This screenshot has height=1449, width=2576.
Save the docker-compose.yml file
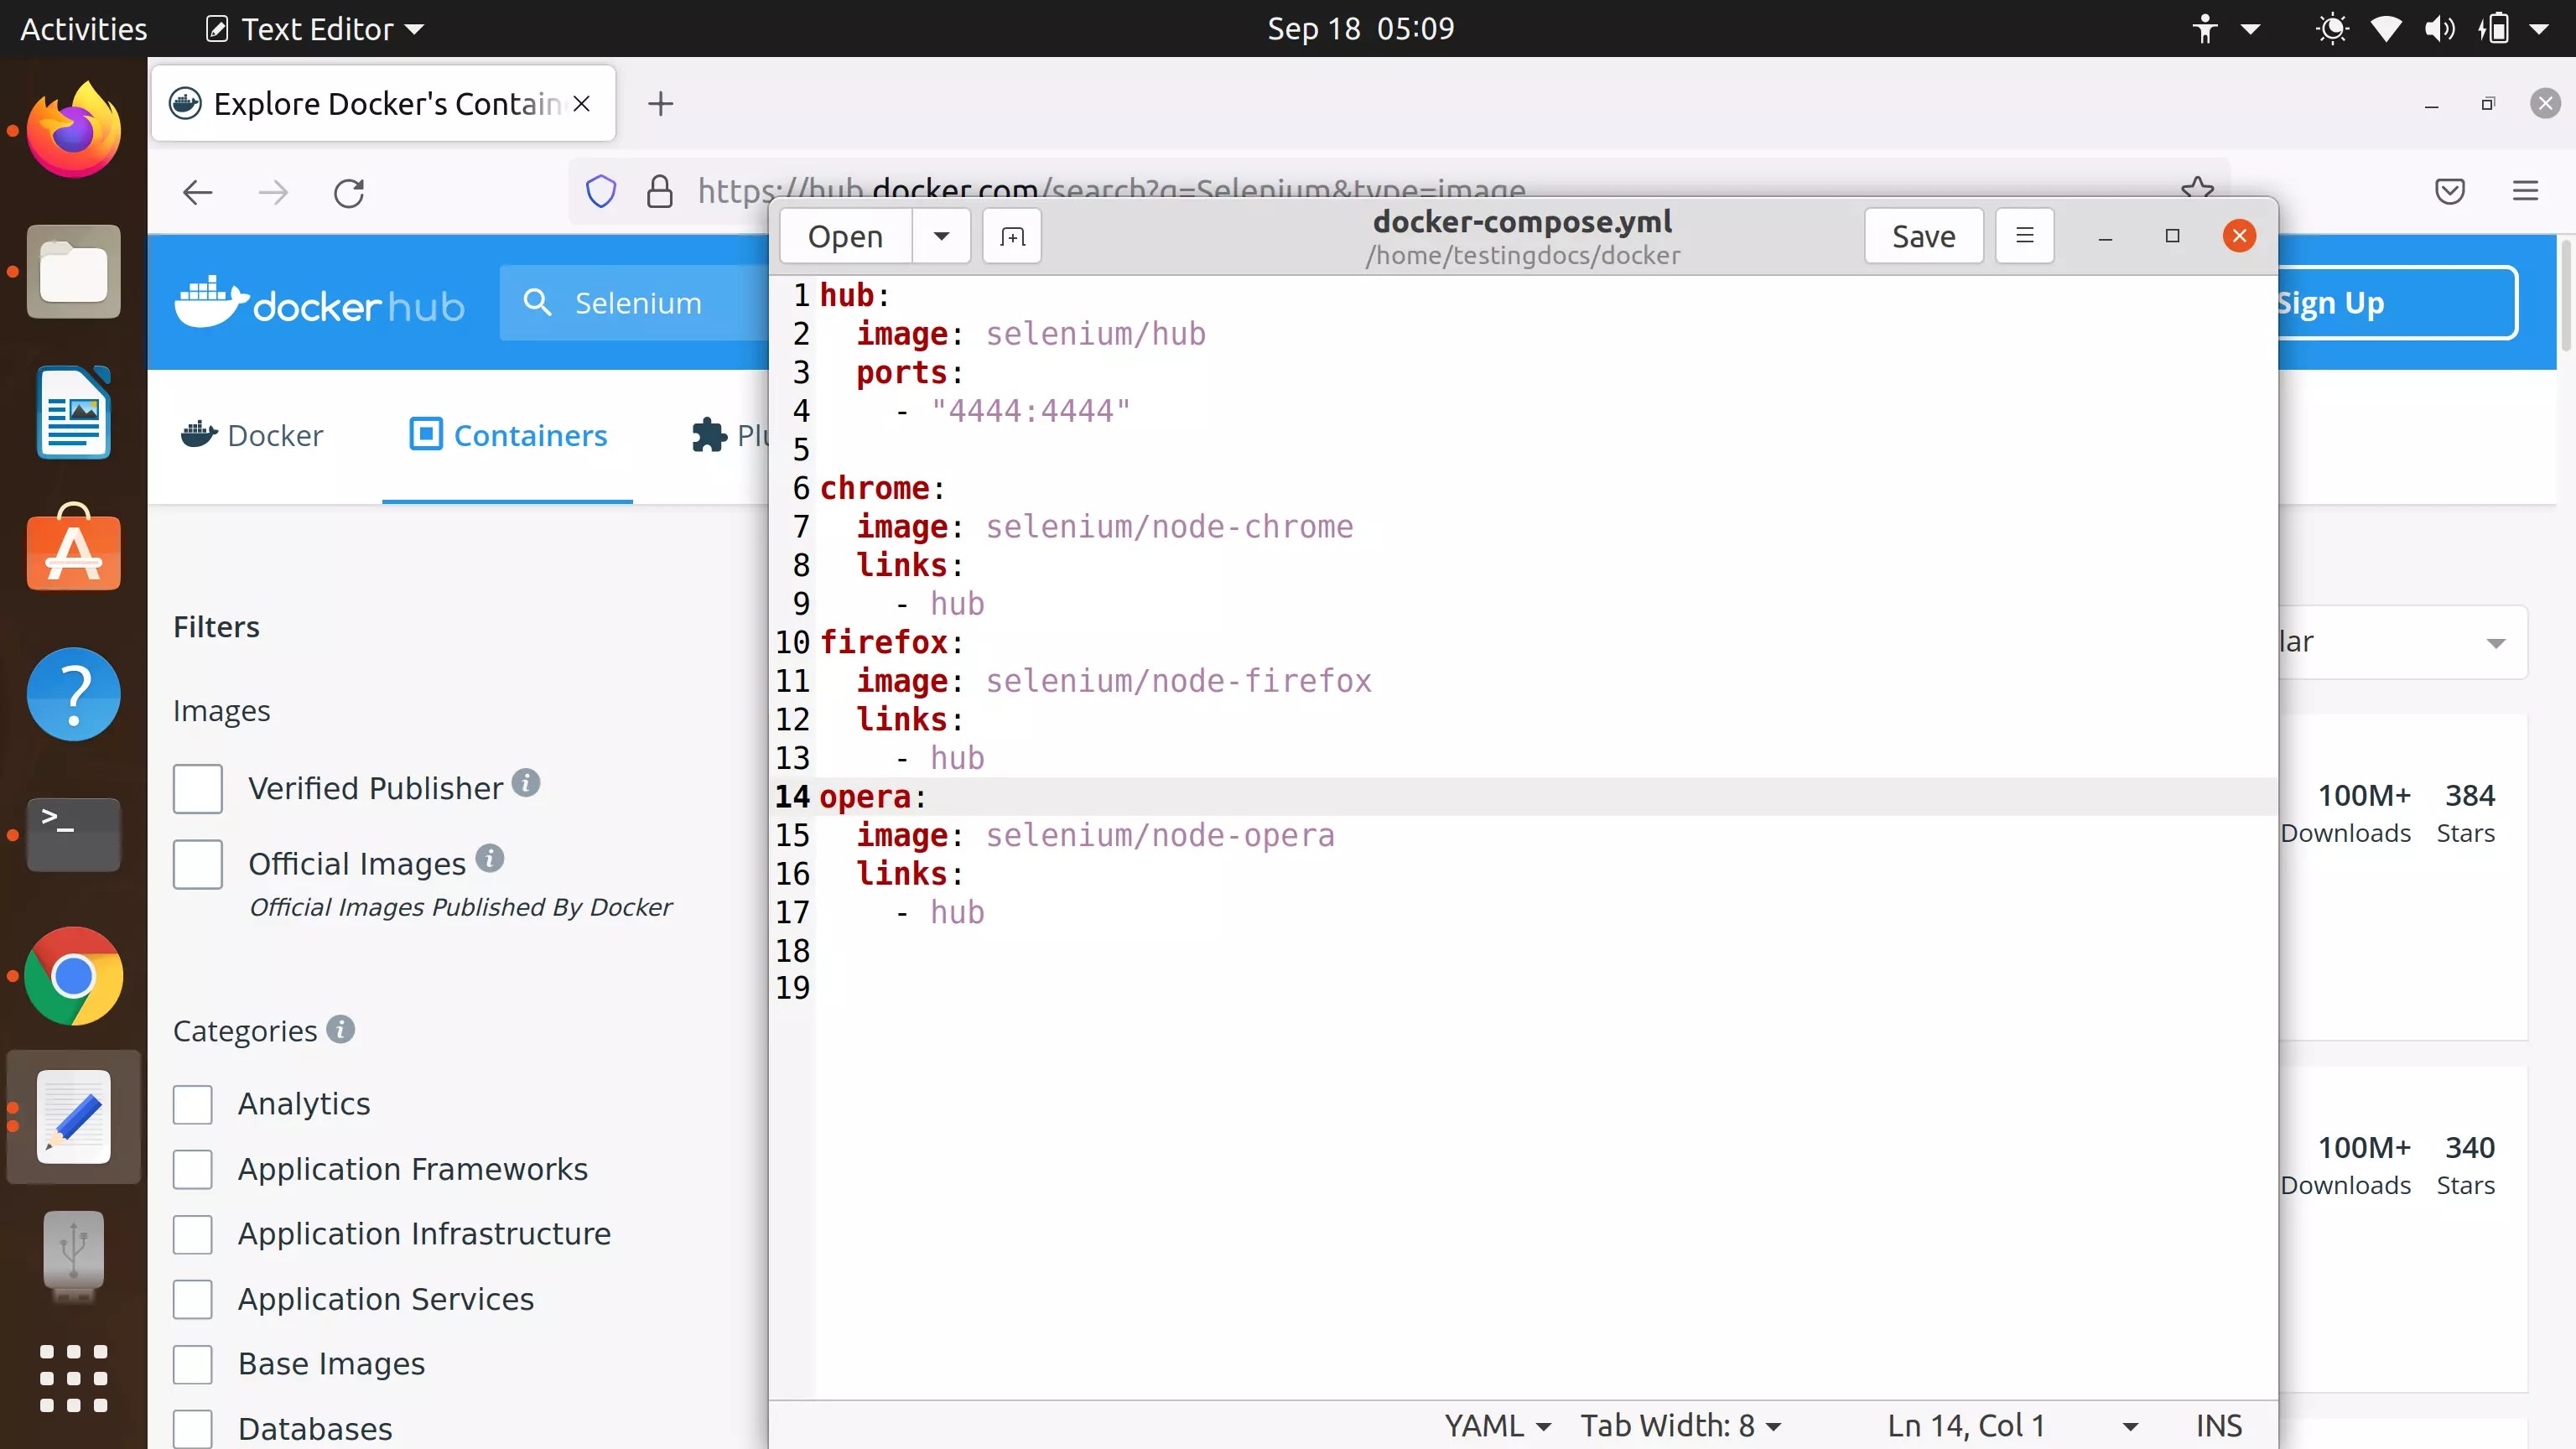1922,236
